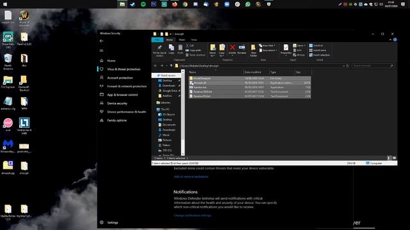
Task: Open Firewall & network protection
Action: (127, 86)
